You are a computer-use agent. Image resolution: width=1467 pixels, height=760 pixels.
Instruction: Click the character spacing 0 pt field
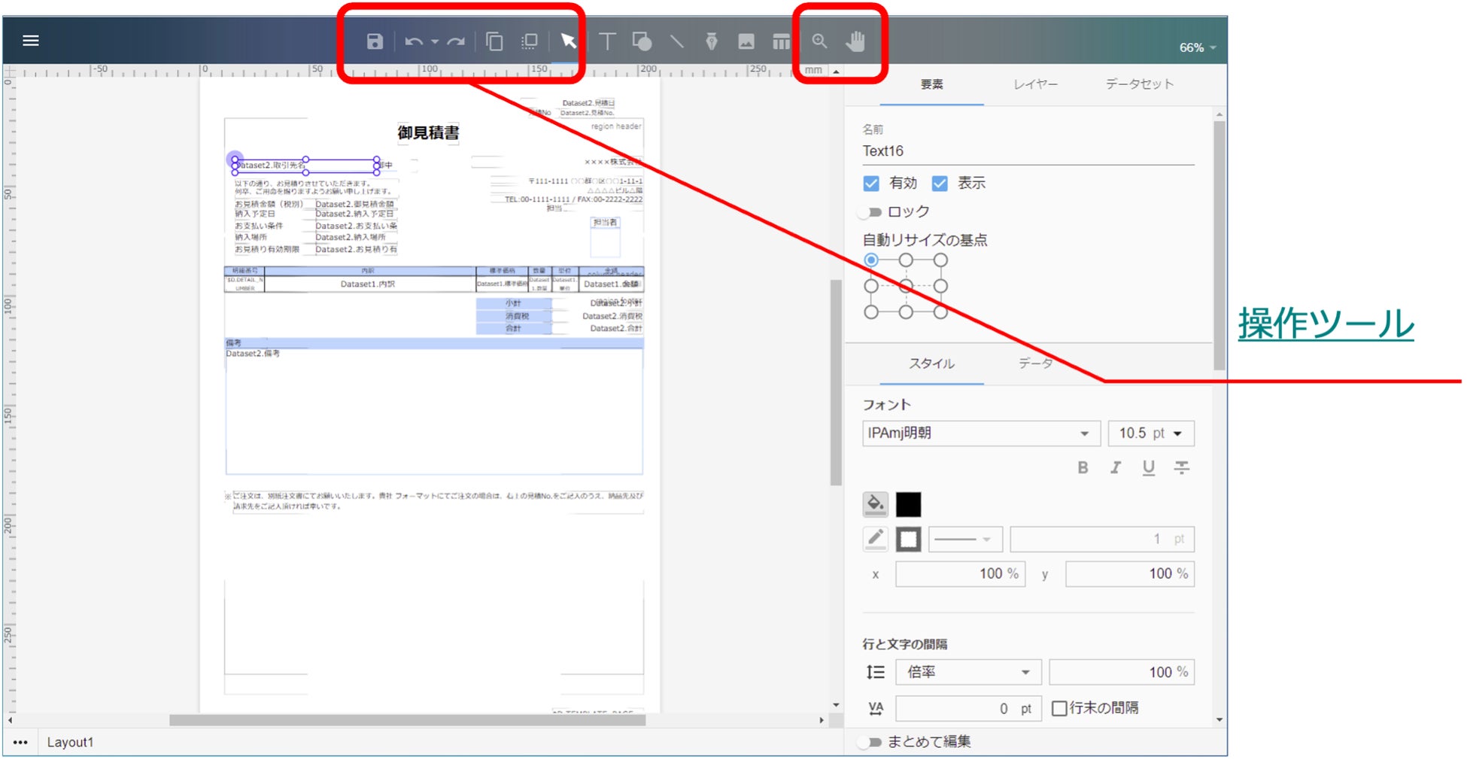coord(968,709)
